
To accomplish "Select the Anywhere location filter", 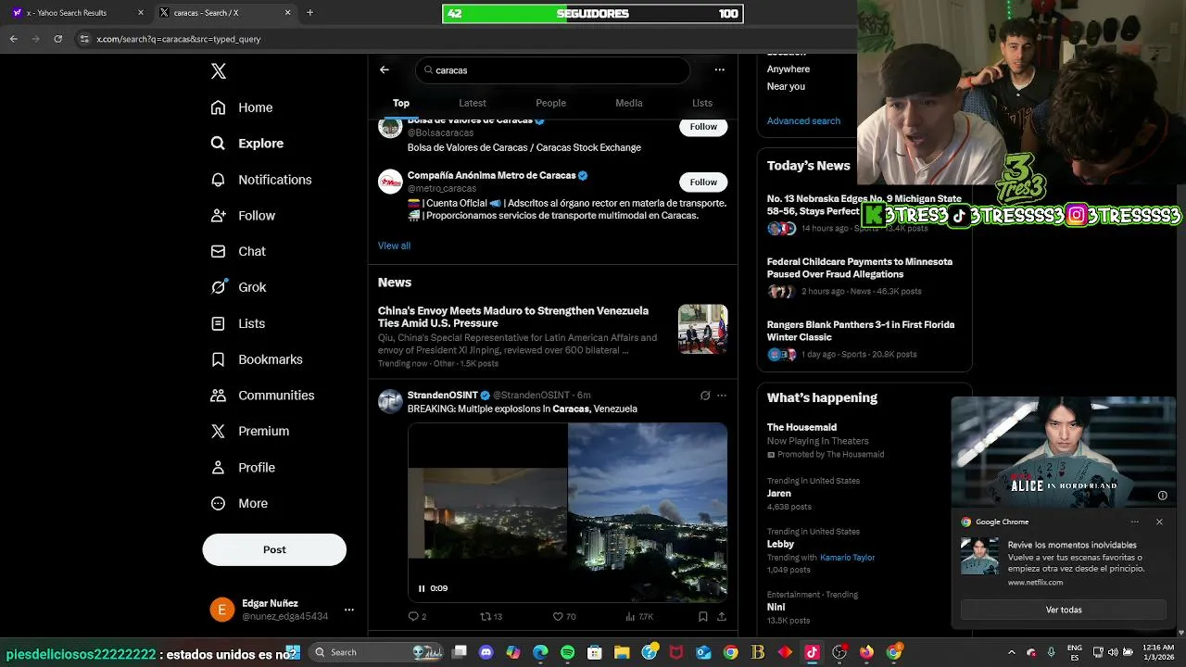I will [789, 69].
